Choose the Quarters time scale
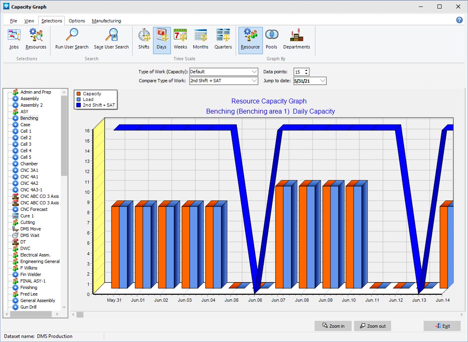This screenshot has height=342, width=468. pyautogui.click(x=223, y=39)
